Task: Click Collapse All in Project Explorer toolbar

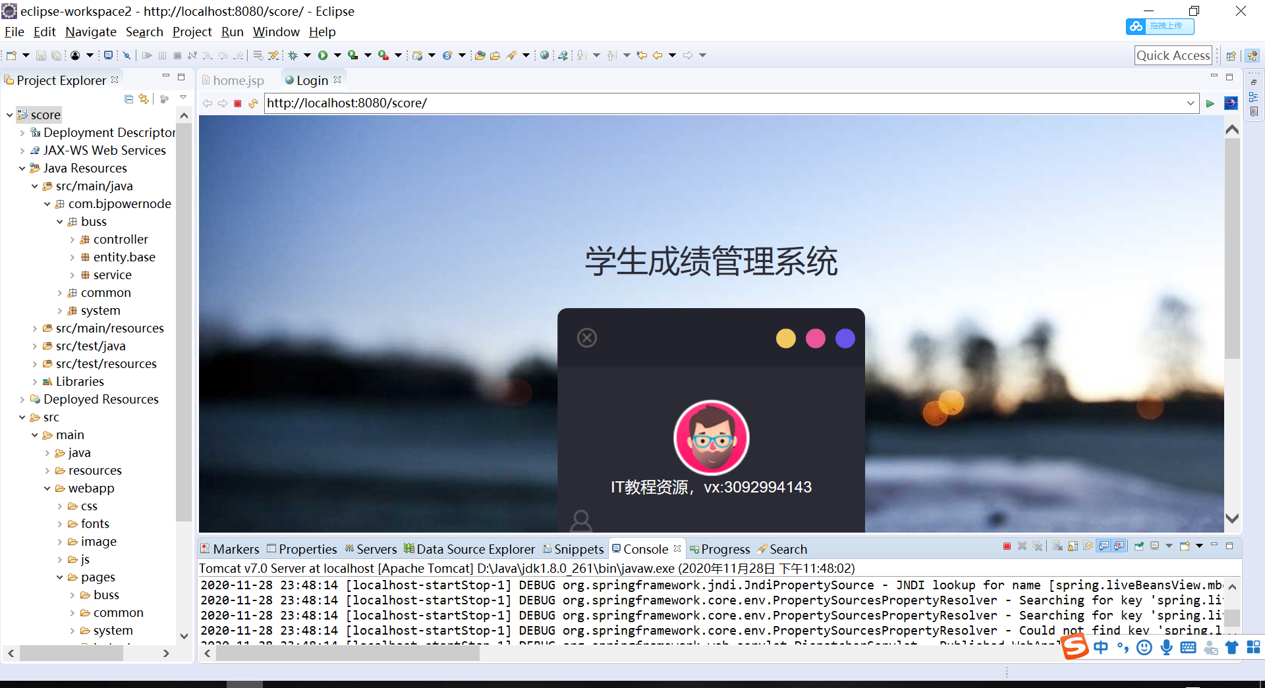Action: [129, 99]
